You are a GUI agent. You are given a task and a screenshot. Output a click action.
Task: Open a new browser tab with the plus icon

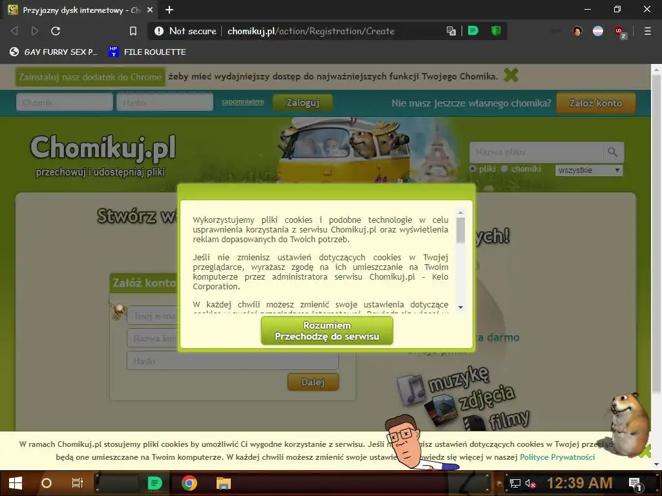(169, 10)
